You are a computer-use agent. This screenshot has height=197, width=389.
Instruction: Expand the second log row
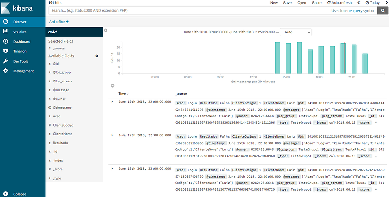pos(112,135)
